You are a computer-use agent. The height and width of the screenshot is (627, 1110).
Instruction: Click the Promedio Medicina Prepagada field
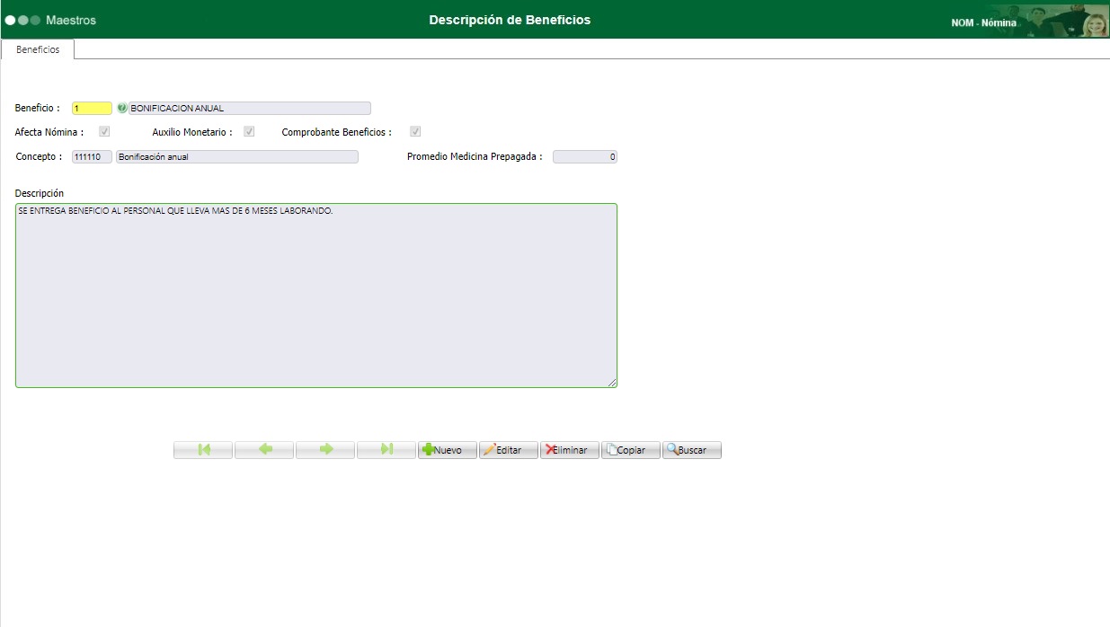584,155
